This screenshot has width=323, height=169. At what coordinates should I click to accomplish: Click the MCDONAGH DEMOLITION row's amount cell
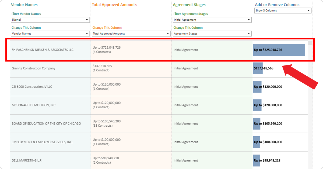[131, 105]
